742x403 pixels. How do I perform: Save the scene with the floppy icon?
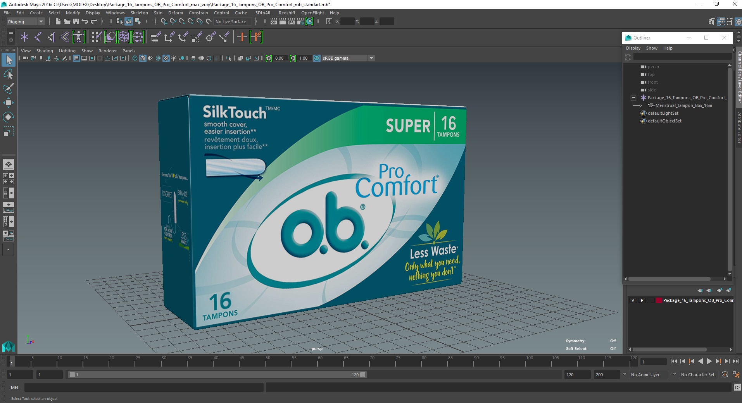click(x=76, y=22)
